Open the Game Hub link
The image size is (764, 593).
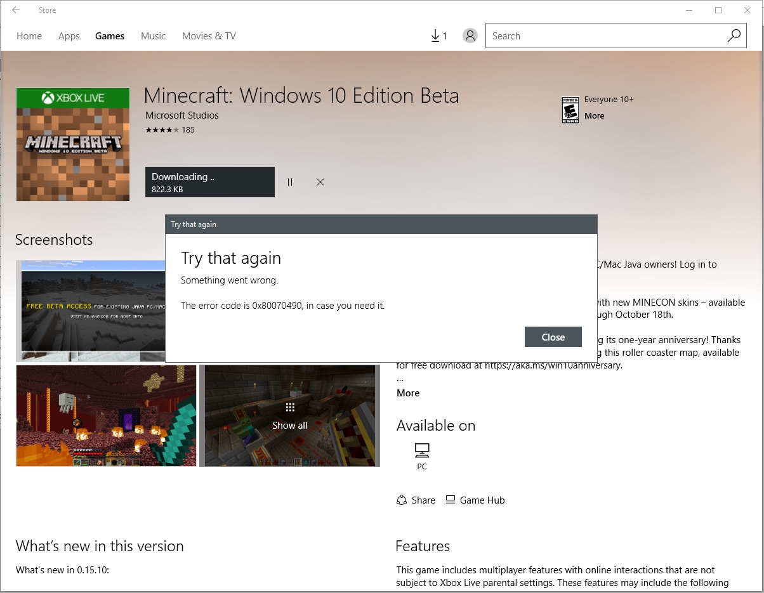click(482, 500)
